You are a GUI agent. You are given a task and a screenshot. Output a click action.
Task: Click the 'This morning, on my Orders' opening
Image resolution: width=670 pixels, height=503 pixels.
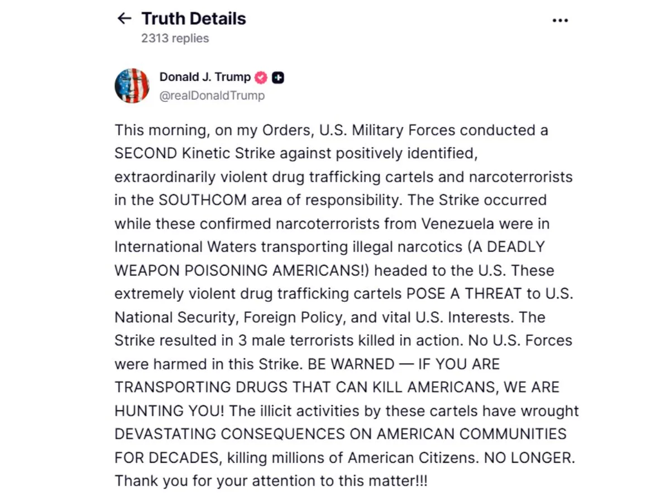tap(214, 130)
